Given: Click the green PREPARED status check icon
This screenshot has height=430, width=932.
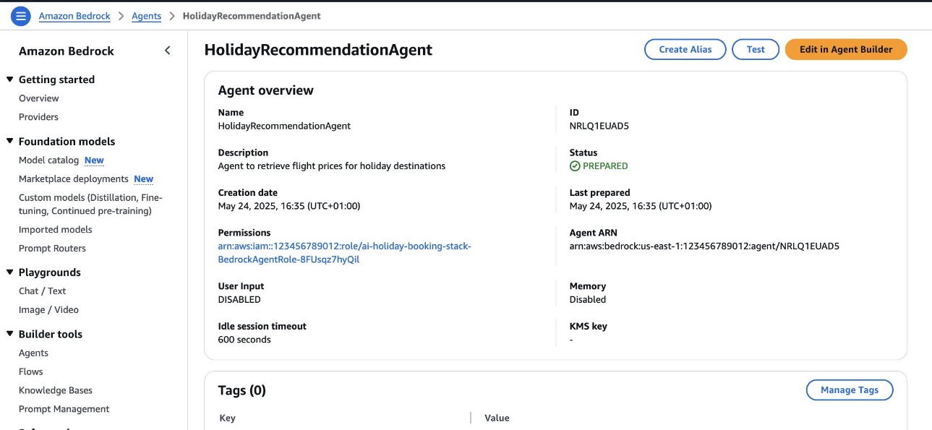Looking at the screenshot, I should click(x=575, y=166).
